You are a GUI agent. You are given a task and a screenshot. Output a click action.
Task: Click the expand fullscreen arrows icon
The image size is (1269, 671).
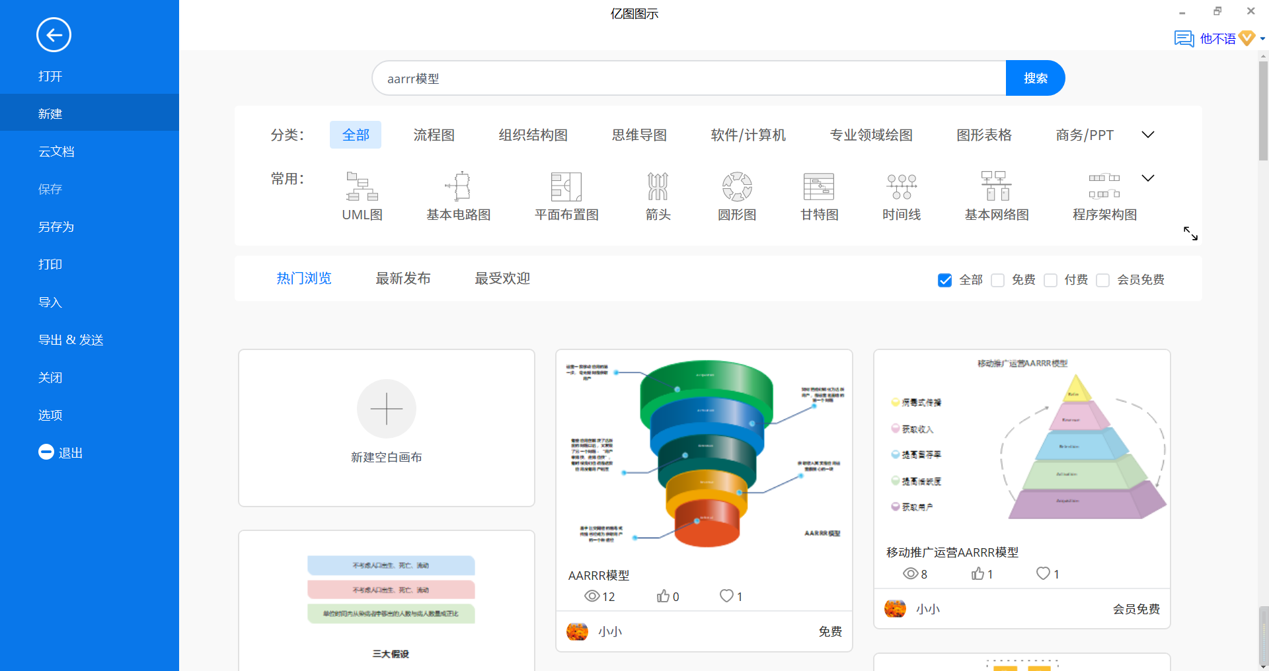pos(1190,233)
